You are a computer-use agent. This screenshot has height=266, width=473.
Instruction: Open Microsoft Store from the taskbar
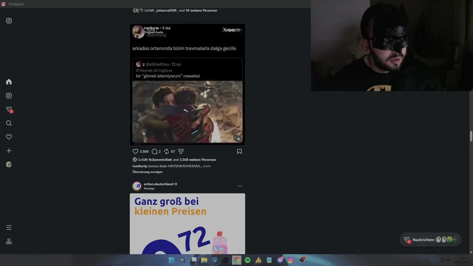pos(215,260)
